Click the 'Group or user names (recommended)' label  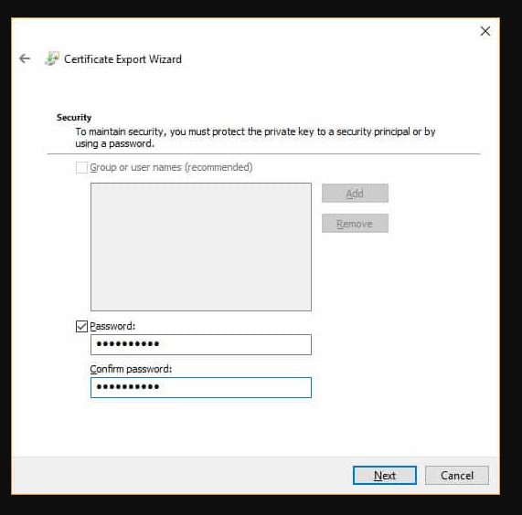point(171,167)
